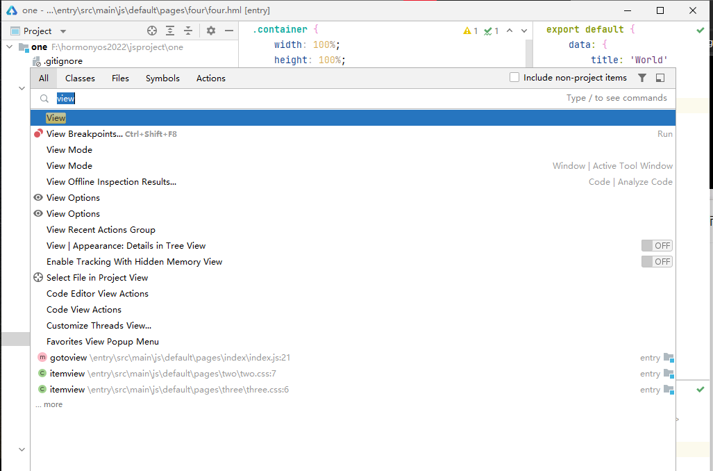
Task: Click '.container {' line in CSS editor
Action: (285, 30)
